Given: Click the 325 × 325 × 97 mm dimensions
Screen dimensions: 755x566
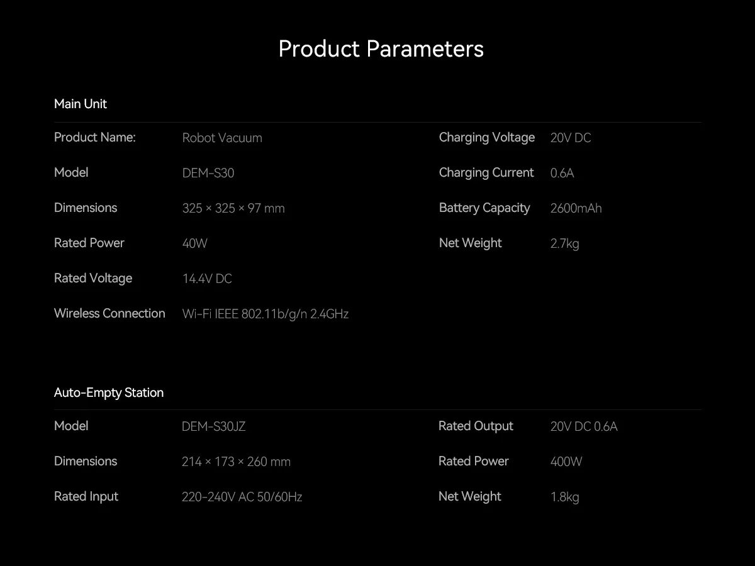Looking at the screenshot, I should 233,208.
